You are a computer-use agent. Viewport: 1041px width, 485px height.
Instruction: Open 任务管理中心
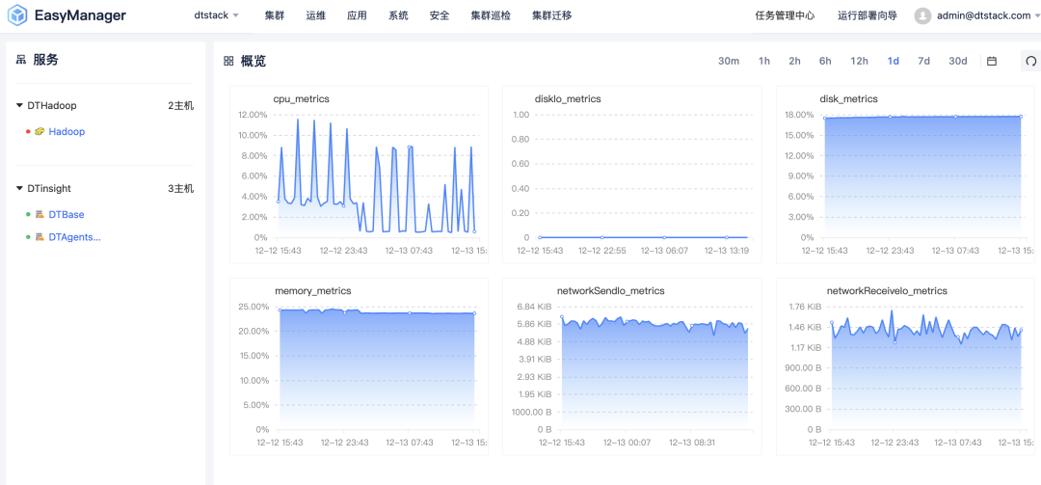[x=785, y=16]
